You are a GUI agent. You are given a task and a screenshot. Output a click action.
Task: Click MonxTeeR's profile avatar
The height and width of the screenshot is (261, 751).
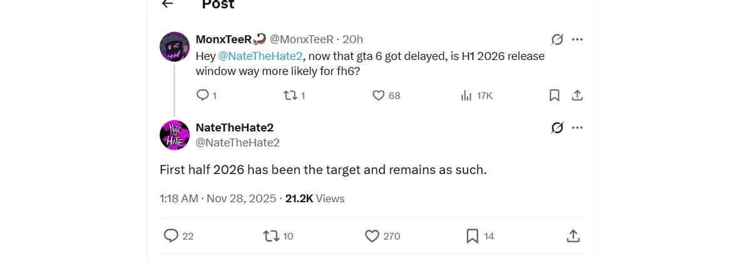pyautogui.click(x=175, y=47)
